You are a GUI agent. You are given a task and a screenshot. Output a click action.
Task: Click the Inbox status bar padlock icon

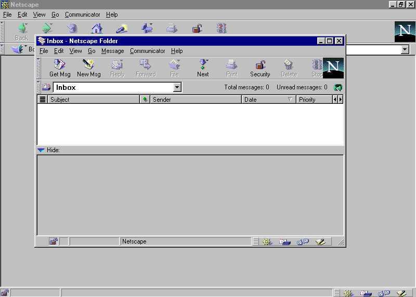pos(54,241)
